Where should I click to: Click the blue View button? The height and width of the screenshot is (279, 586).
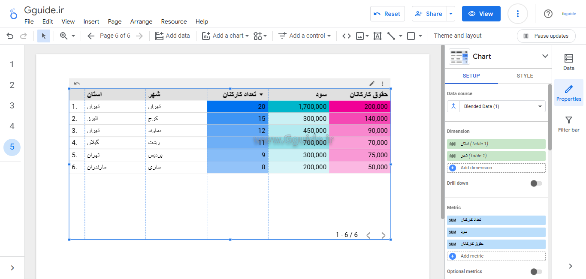click(x=481, y=14)
